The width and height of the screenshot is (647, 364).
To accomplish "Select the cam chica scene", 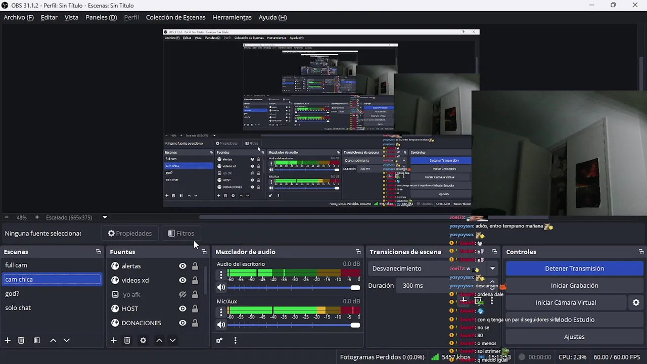I will pos(52,279).
